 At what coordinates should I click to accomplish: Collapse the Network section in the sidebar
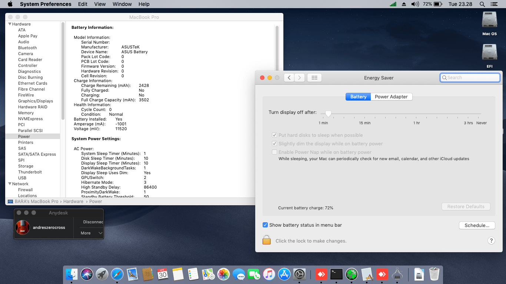tap(9, 184)
